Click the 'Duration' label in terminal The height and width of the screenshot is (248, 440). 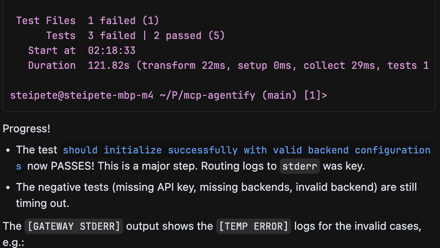52,66
